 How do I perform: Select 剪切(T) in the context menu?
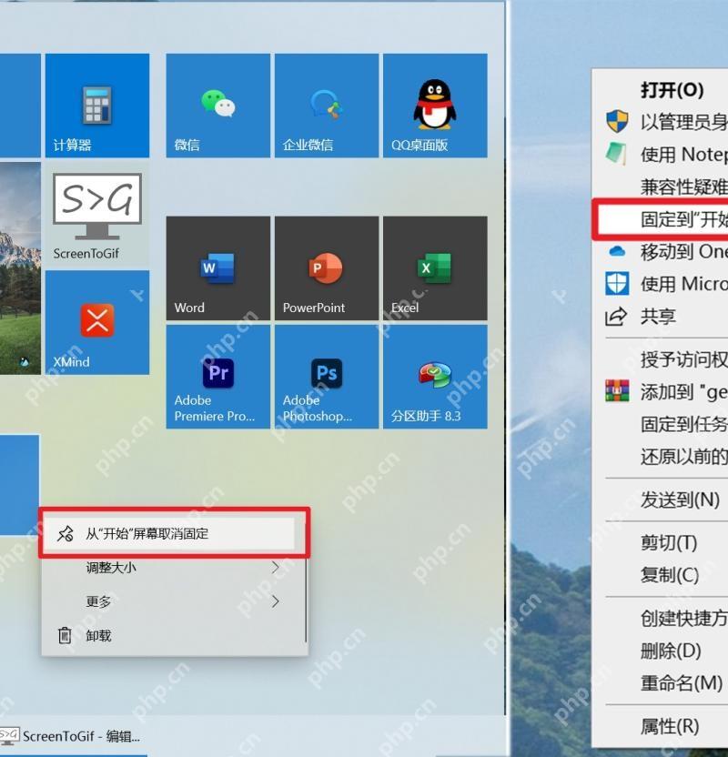661,542
